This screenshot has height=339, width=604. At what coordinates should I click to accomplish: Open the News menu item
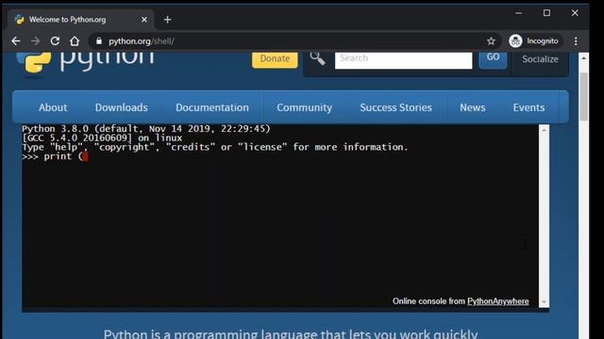click(x=472, y=107)
